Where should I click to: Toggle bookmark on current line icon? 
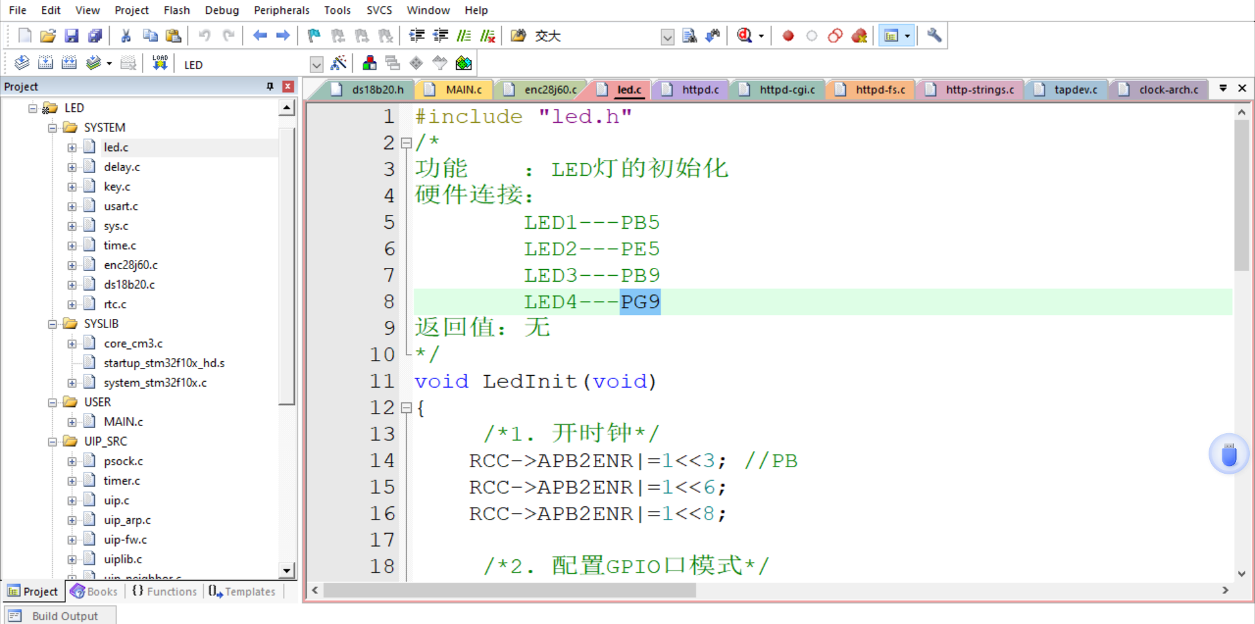click(x=312, y=36)
